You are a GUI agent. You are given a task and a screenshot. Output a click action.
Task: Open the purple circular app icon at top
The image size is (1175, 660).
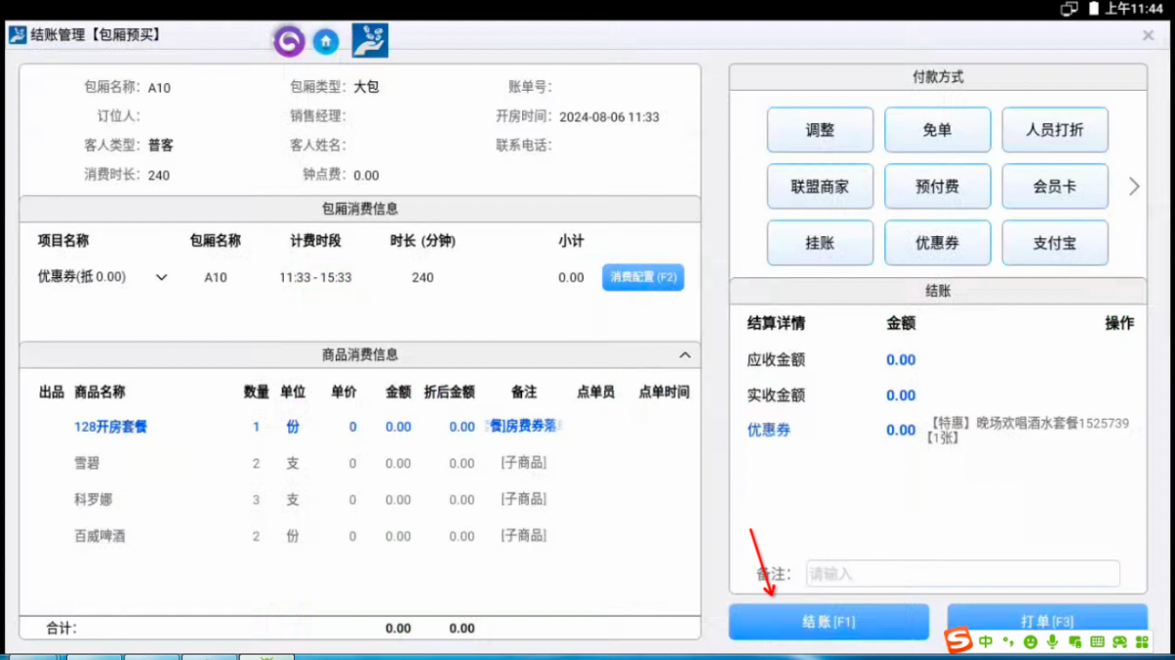click(x=289, y=41)
